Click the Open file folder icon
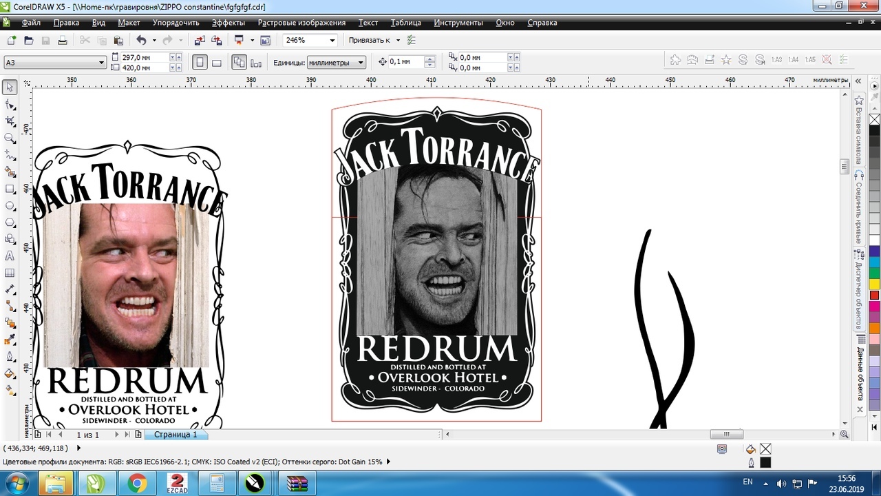The image size is (881, 496). point(28,40)
